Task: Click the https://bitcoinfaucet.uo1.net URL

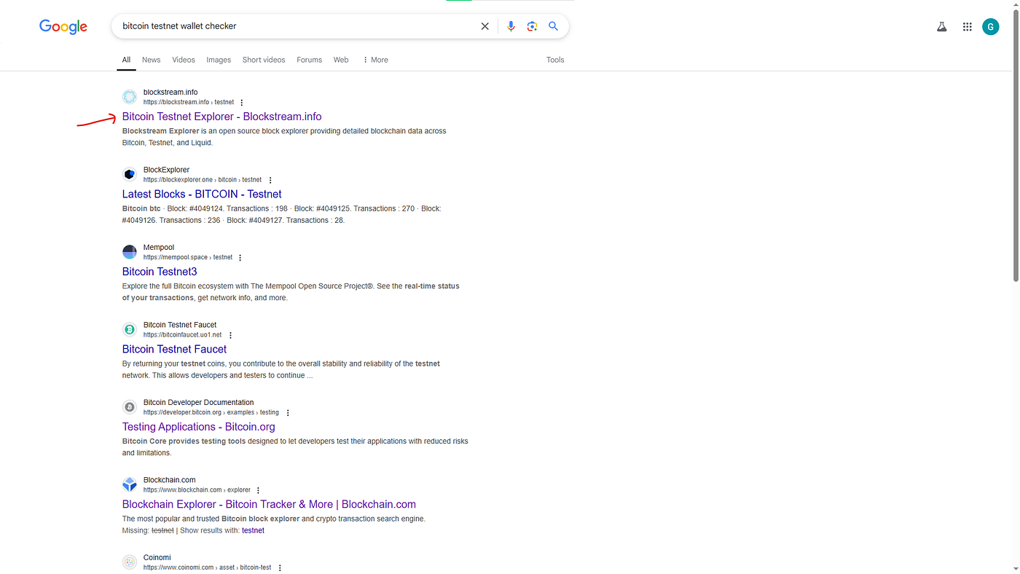Action: [182, 335]
